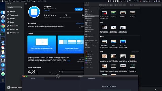
Task: Select the green tag Зеленый in Finder
Action: coord(89,58)
